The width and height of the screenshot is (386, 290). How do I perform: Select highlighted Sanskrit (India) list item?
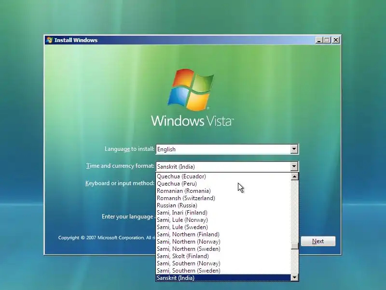pos(223,278)
